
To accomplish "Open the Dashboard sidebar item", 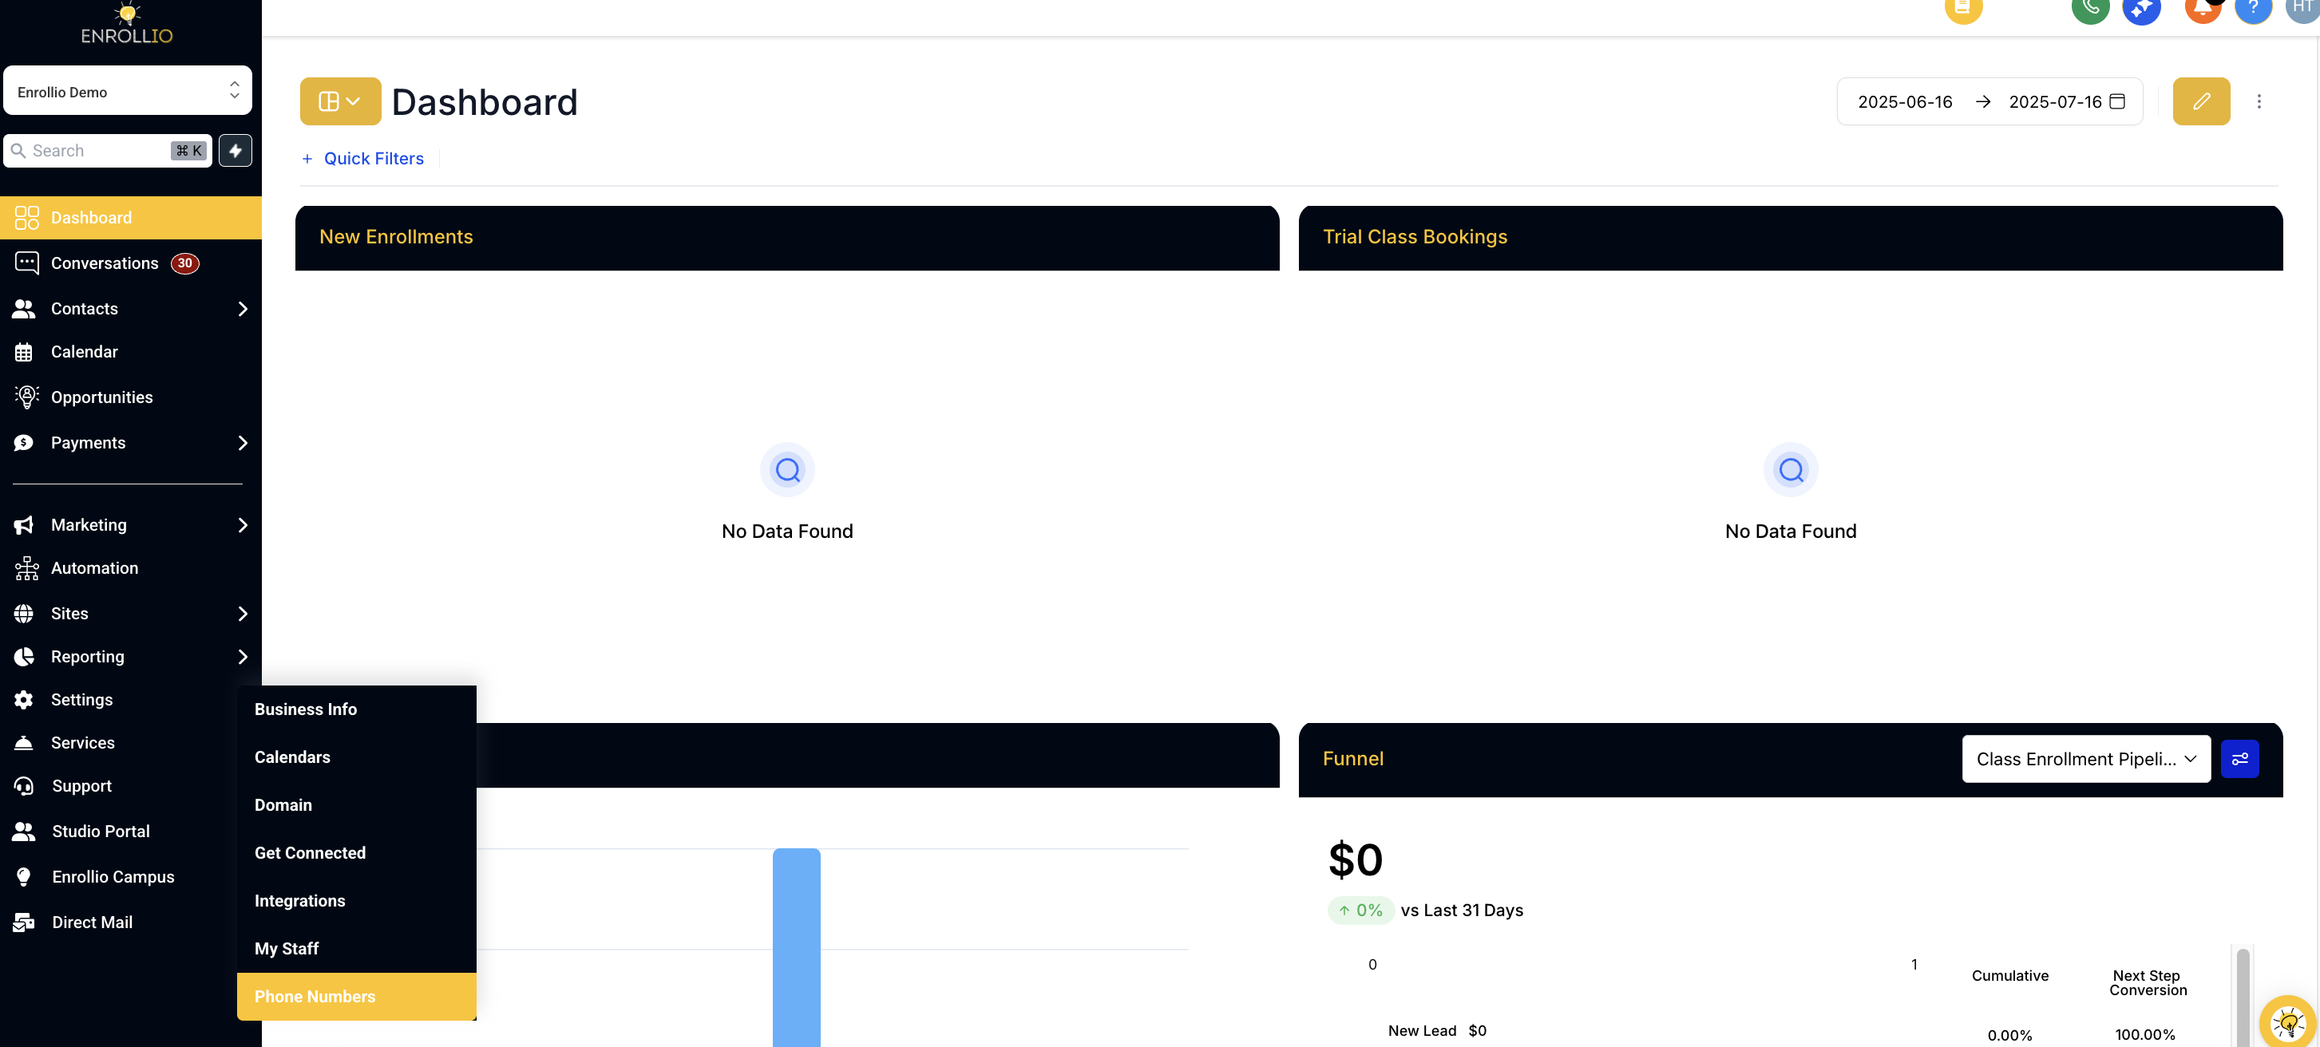I will tap(131, 218).
